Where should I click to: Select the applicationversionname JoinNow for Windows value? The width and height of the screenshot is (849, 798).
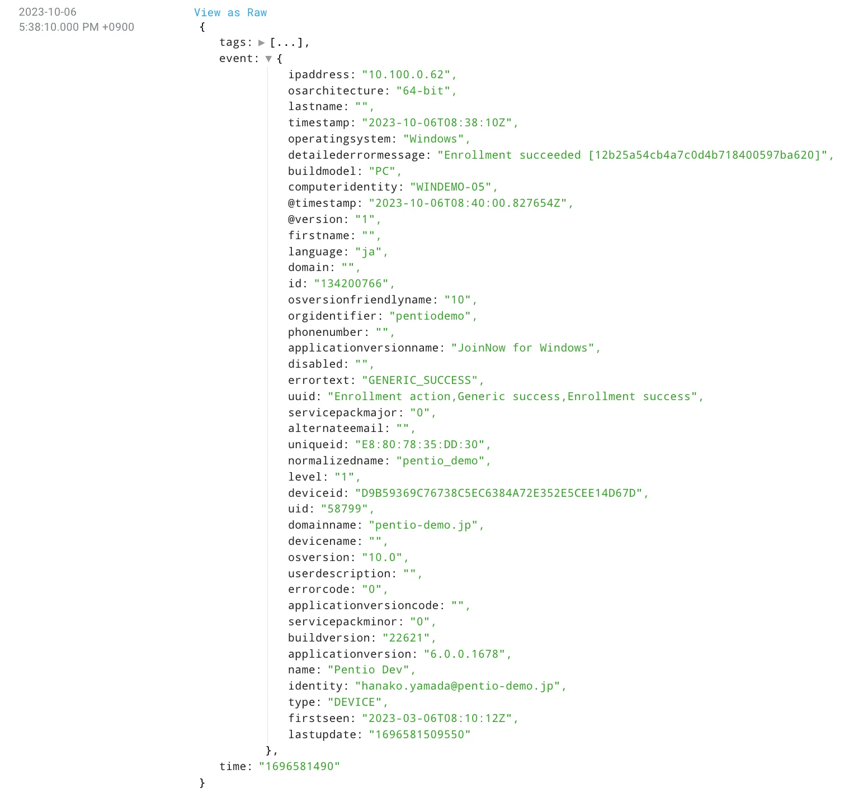pyautogui.click(x=525, y=348)
